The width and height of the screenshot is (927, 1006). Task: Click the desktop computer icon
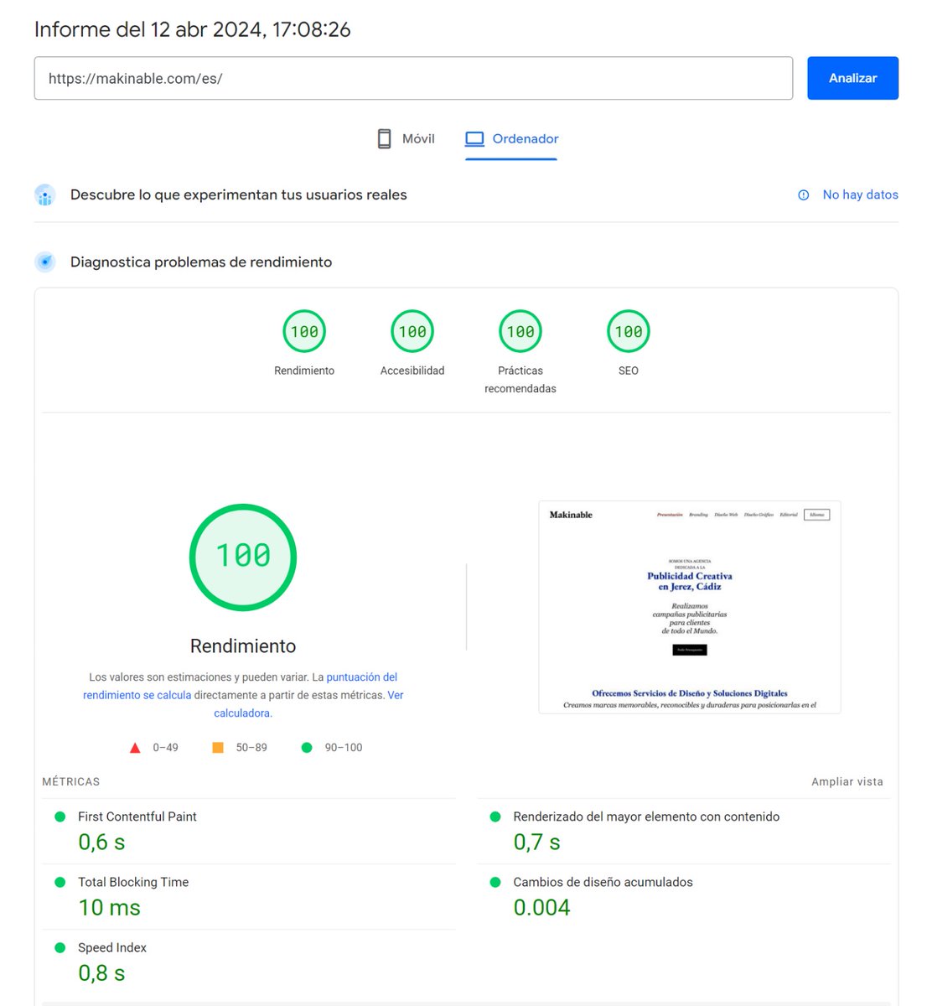point(474,138)
